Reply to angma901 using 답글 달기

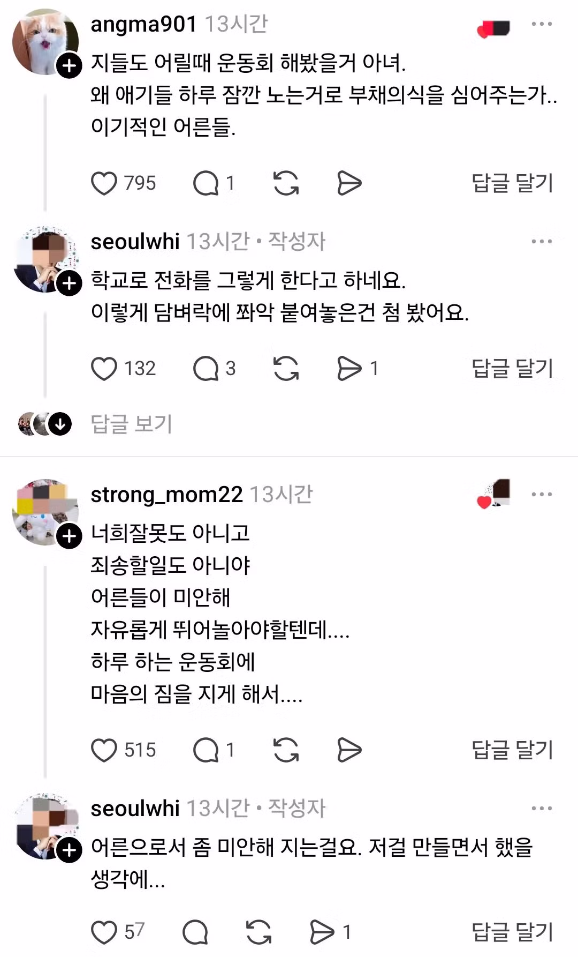point(512,183)
